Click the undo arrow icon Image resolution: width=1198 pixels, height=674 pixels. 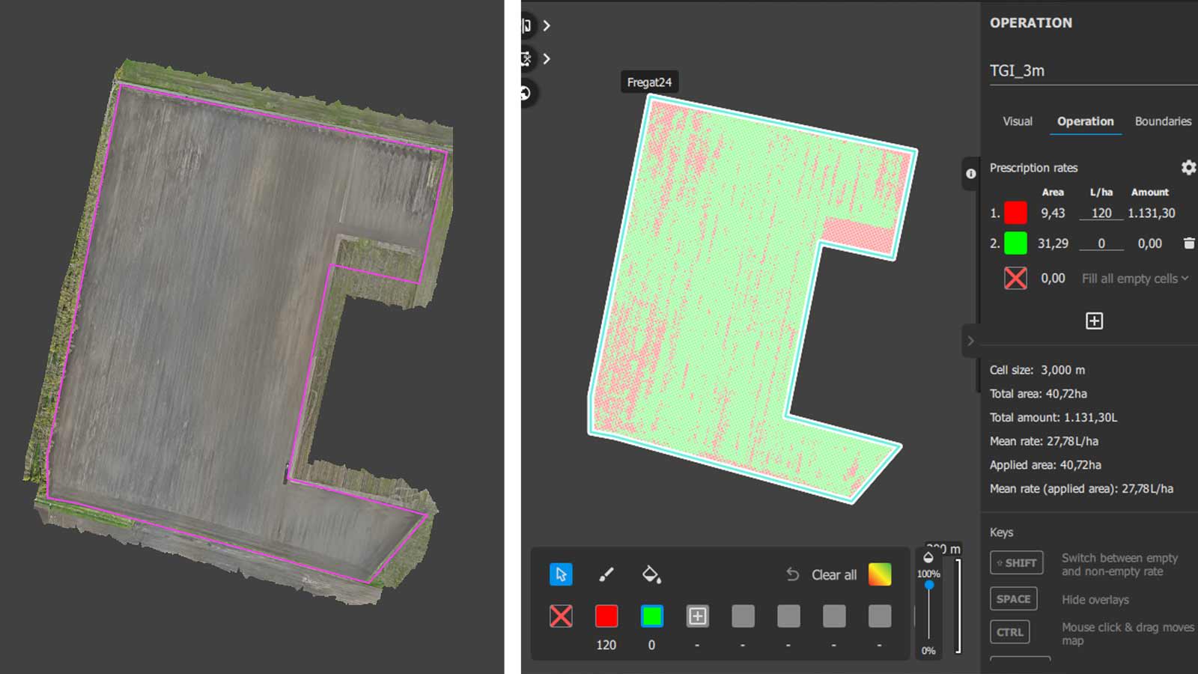click(x=792, y=574)
